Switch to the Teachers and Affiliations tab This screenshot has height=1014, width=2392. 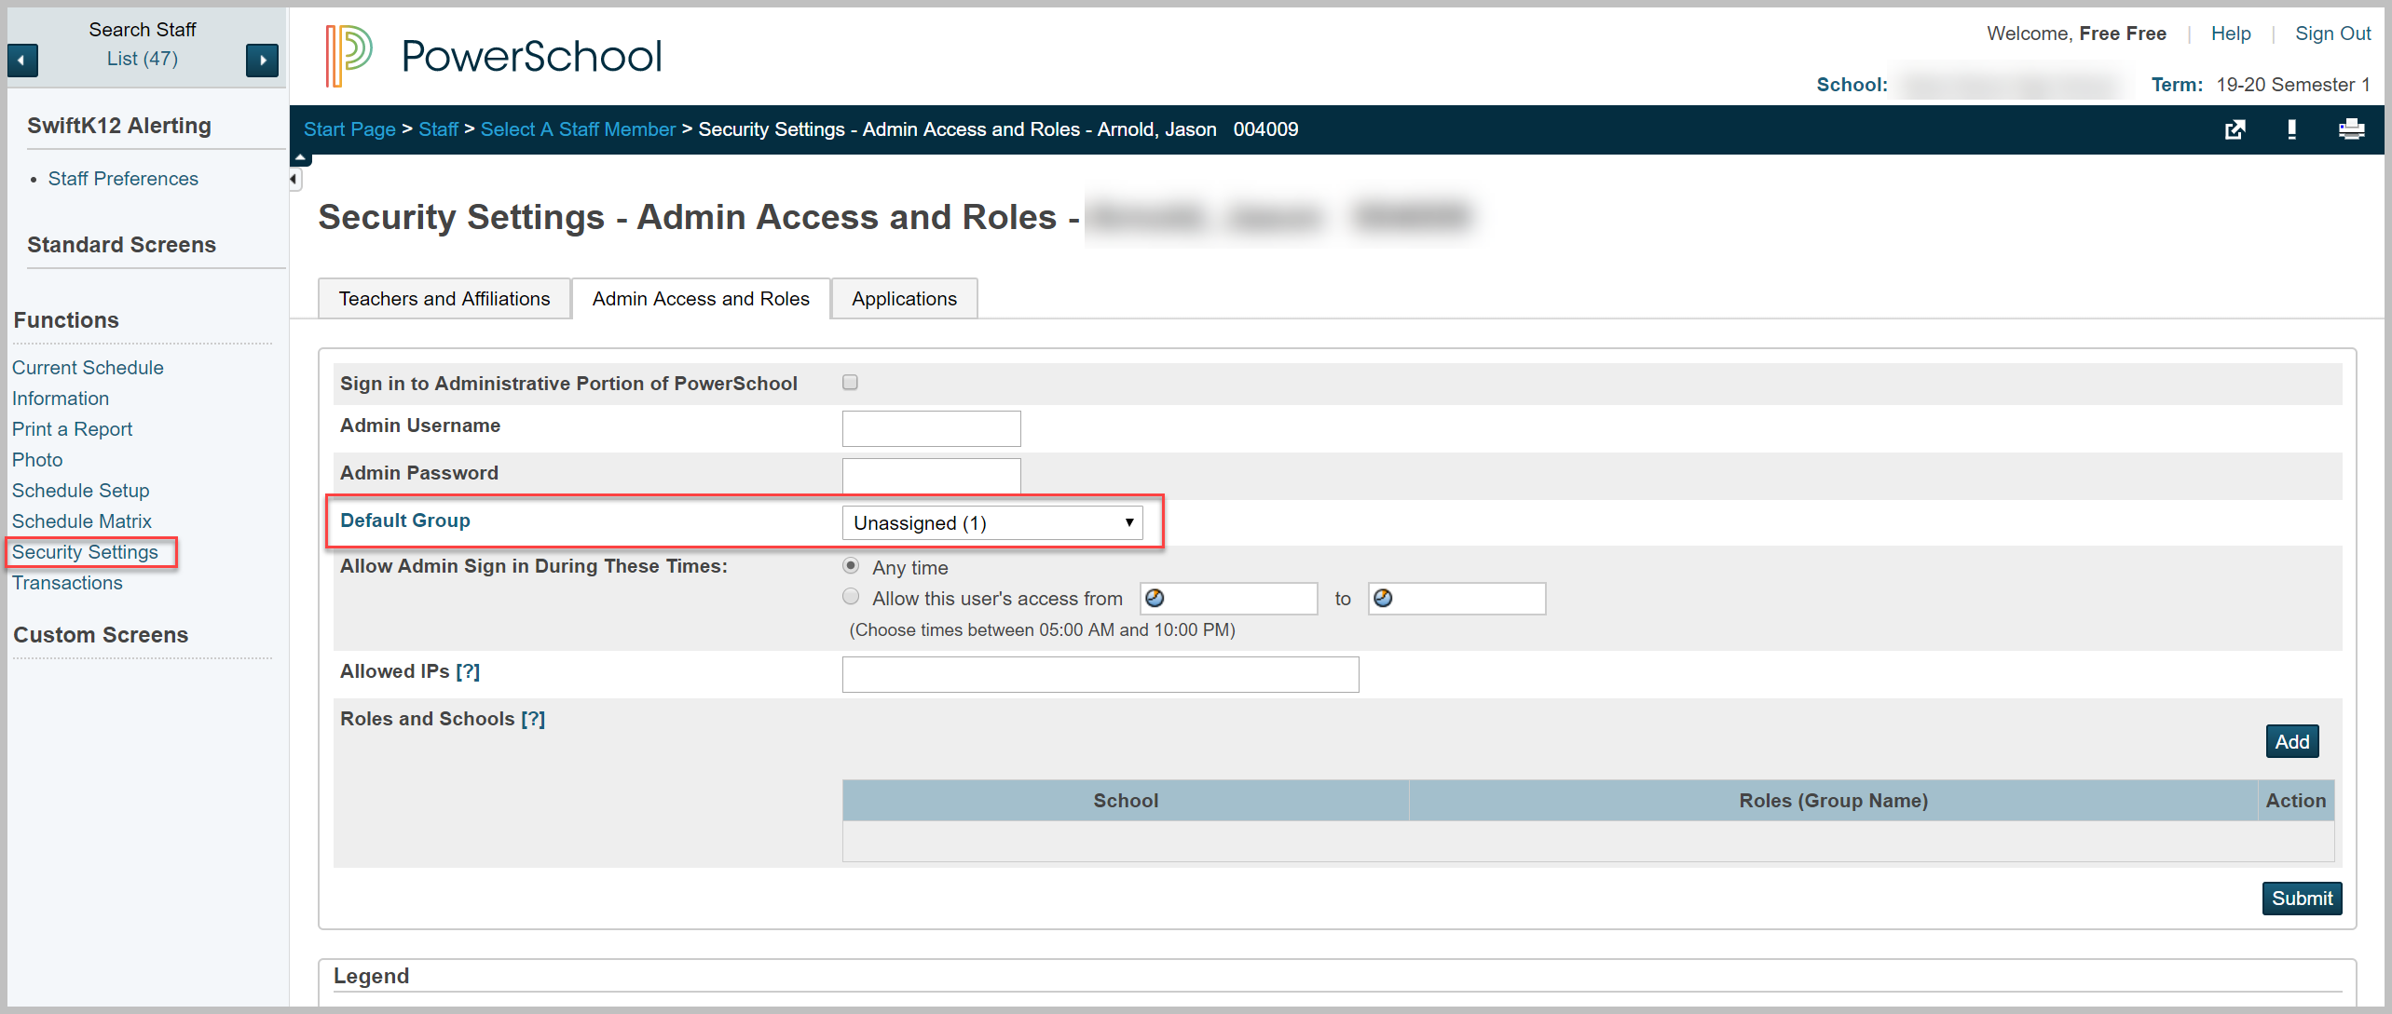(x=444, y=298)
